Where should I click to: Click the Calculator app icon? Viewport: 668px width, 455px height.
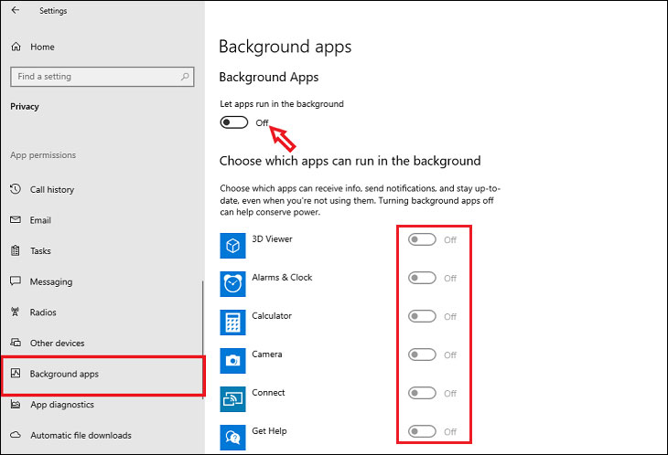coord(233,323)
